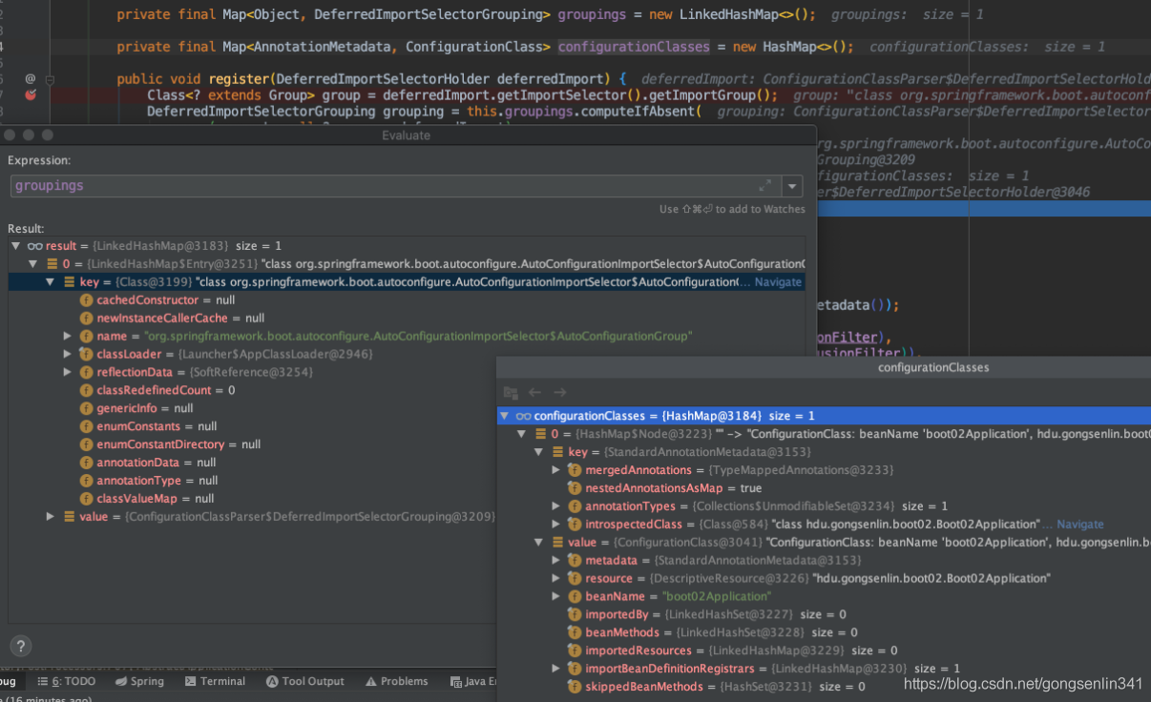Open the Terminal tool window
1151x702 pixels.
coord(216,682)
